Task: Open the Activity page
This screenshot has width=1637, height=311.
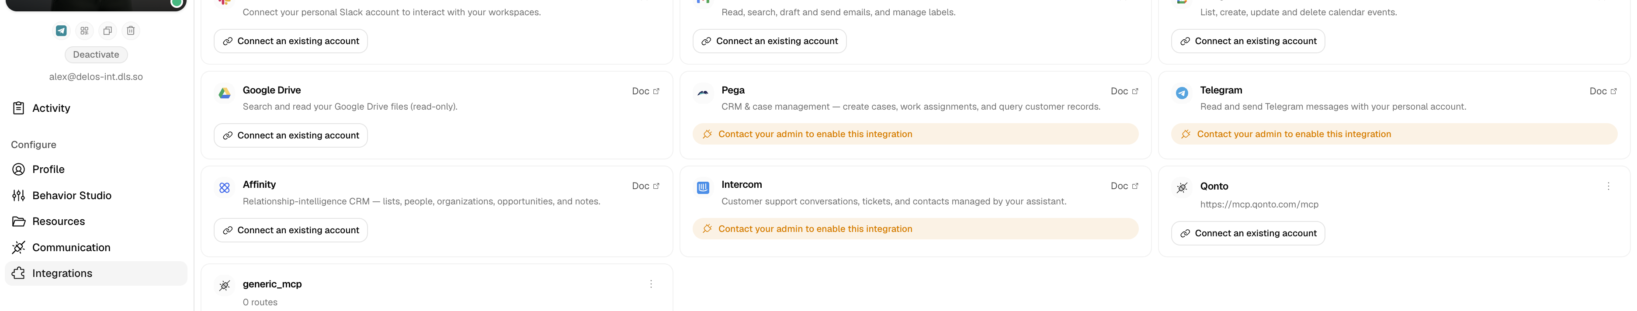Action: point(96,108)
